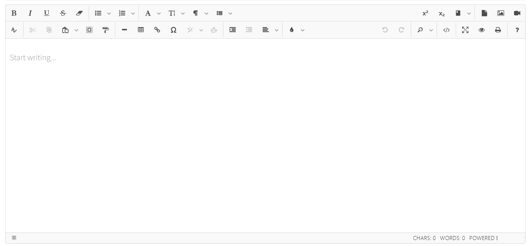Screen dimensions: 530x246
Task: Open the paragraph format dropdown arrow
Action: pos(206,14)
